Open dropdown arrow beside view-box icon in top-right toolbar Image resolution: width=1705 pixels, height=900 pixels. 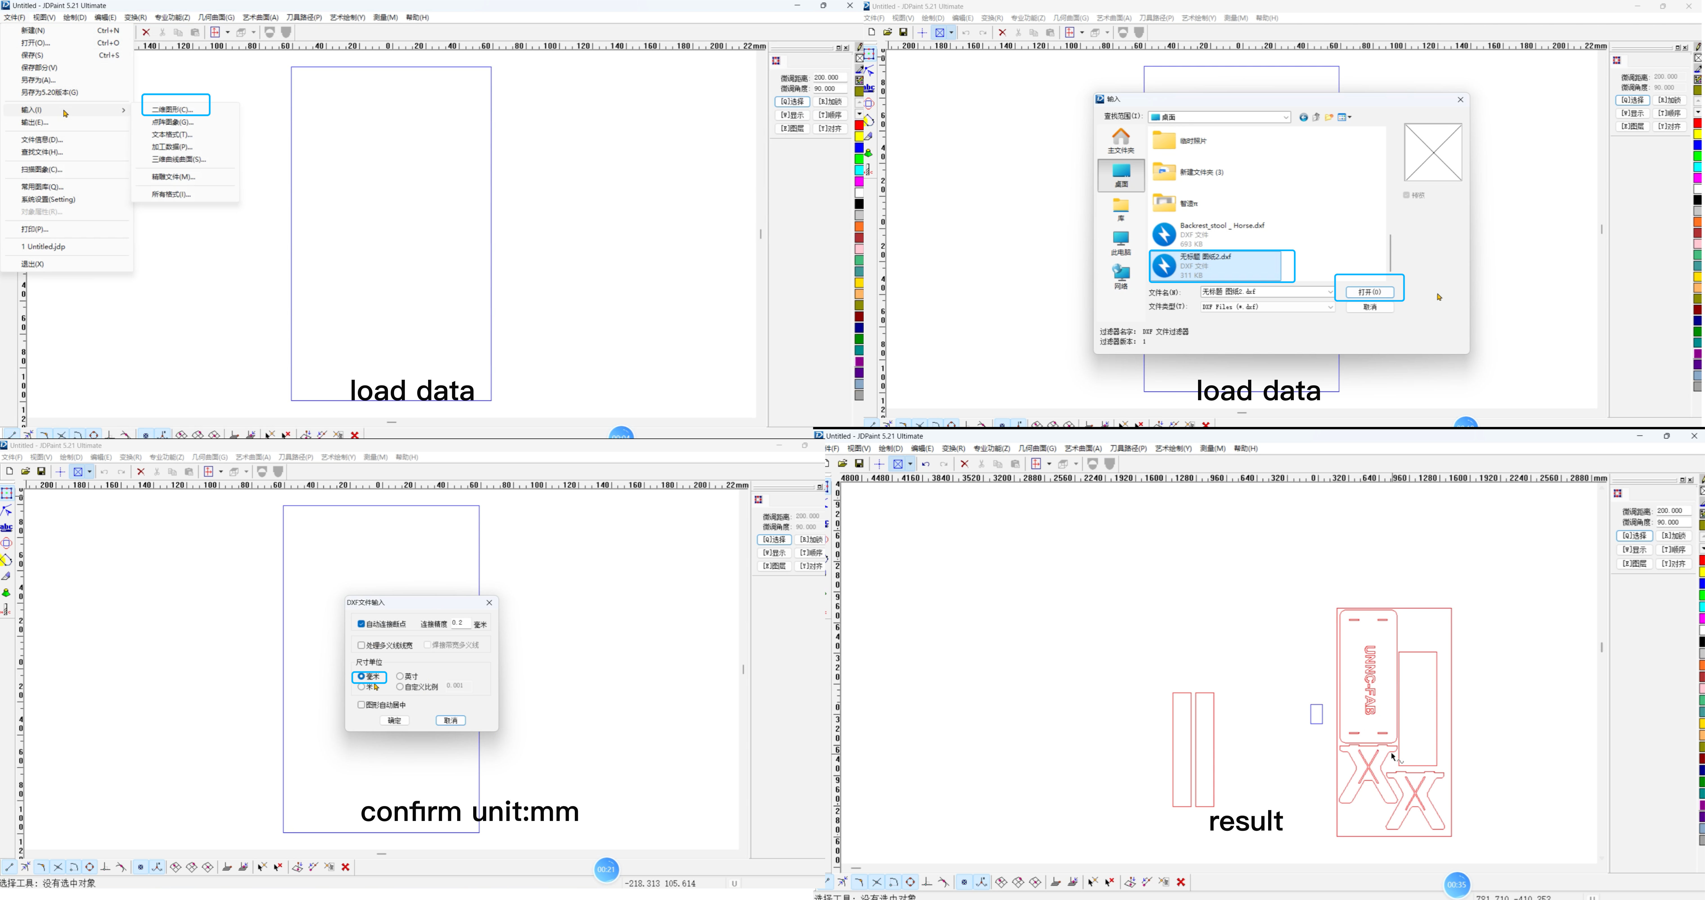pyautogui.click(x=952, y=32)
